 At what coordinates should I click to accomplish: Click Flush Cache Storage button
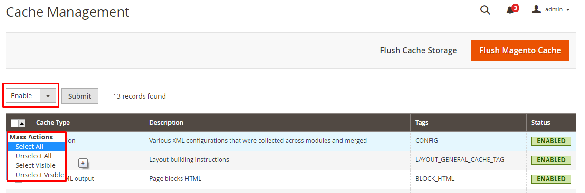418,50
